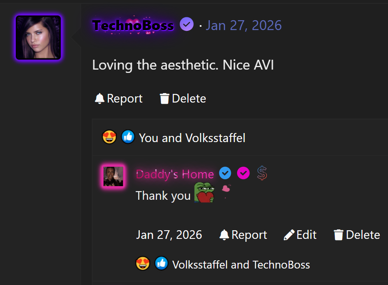The image size is (388, 285).
Task: Click the heart-eyes emoji under Daddy's Home reply
Action: click(x=143, y=263)
